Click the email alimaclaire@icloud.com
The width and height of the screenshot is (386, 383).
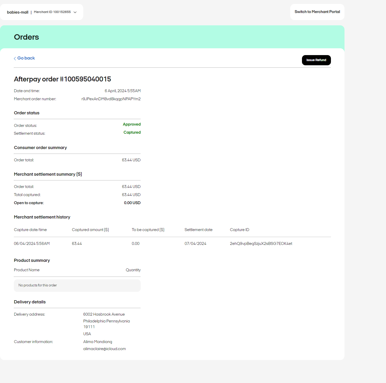tap(104, 349)
